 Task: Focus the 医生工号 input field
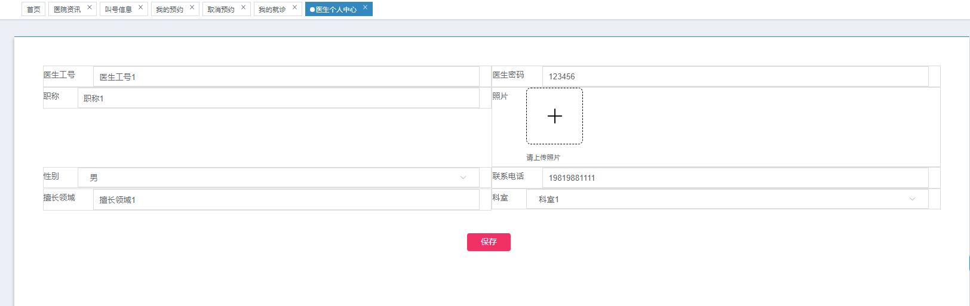[x=286, y=77]
